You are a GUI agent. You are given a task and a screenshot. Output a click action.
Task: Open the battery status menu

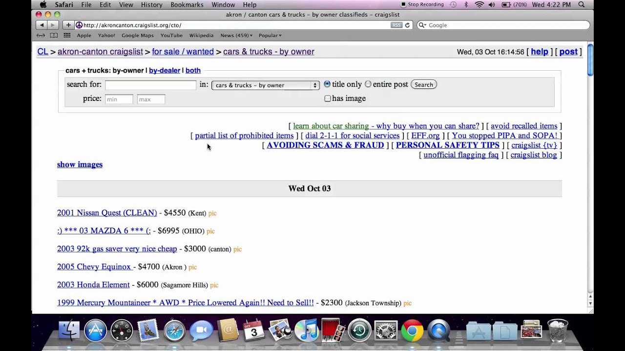tap(513, 5)
